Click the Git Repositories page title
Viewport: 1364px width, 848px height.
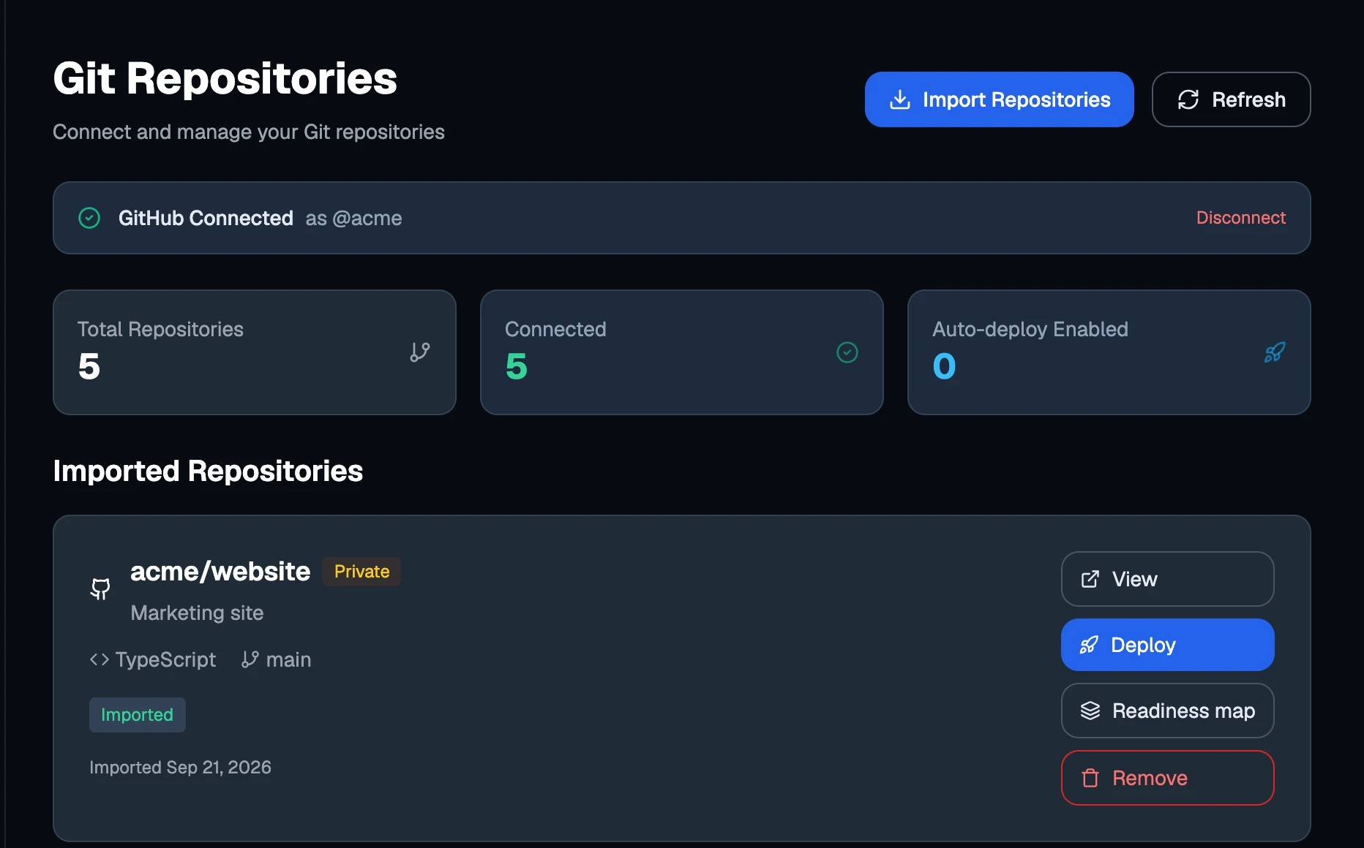(x=225, y=78)
